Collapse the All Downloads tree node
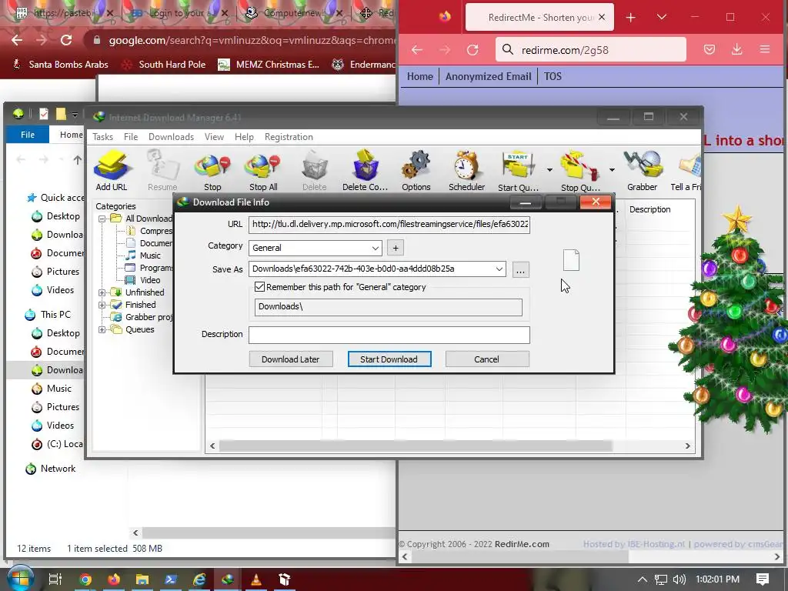This screenshot has height=591, width=788. [102, 219]
